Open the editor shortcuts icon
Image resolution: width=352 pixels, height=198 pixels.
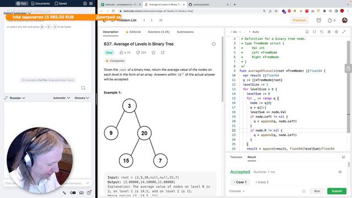(329, 32)
